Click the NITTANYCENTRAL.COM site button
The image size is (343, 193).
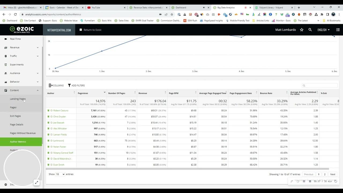tap(59, 30)
